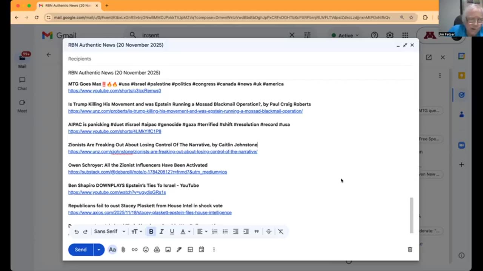The height and width of the screenshot is (271, 483).
Task: Open Google Keep in side panel
Action: 461,75
